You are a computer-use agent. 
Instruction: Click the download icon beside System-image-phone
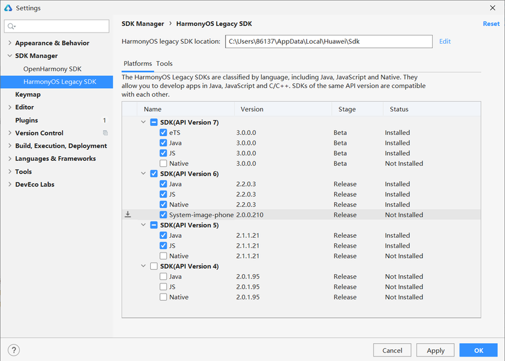pos(128,214)
